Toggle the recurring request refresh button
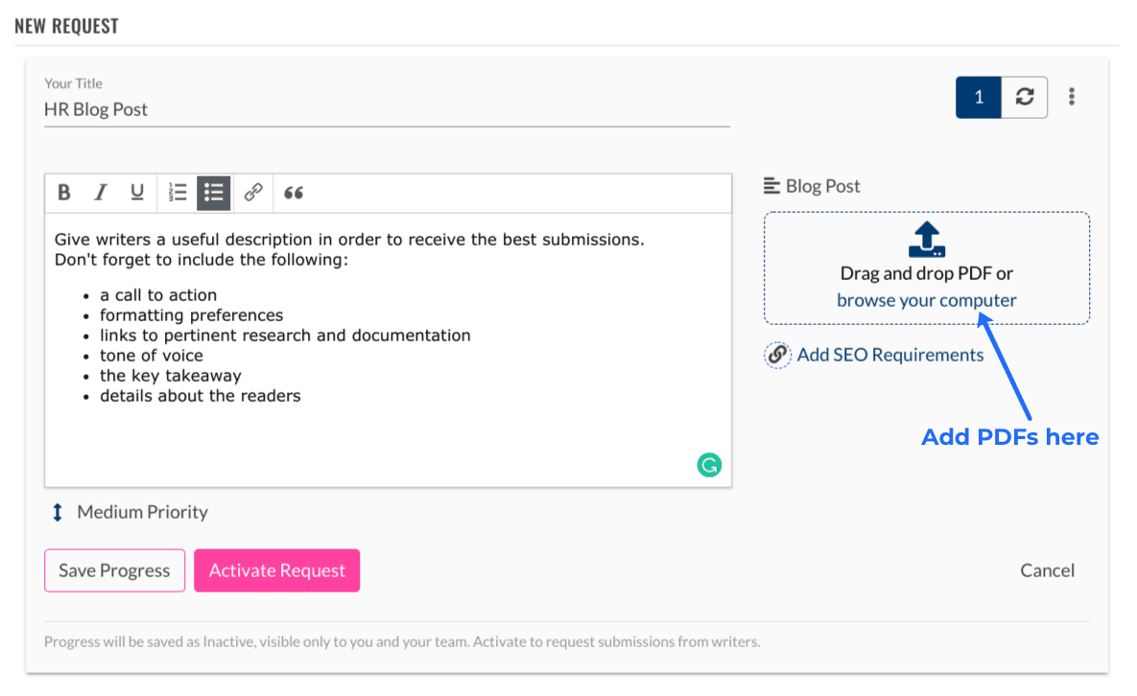Image resolution: width=1137 pixels, height=696 pixels. [x=1025, y=97]
